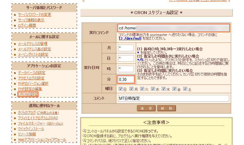Open リソース情報 link
The width and height of the screenshot is (244, 145).
tap(27, 134)
